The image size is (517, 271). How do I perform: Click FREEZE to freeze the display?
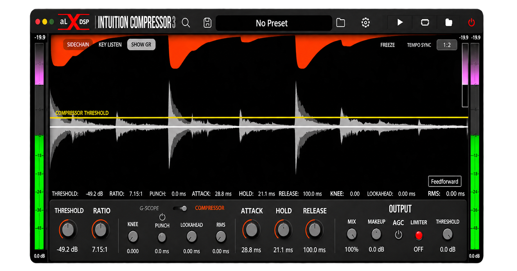[387, 45]
